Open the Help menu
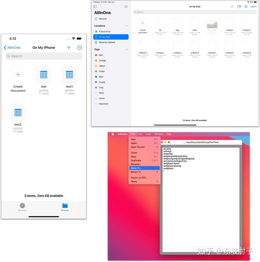The image size is (260, 262). (169, 134)
